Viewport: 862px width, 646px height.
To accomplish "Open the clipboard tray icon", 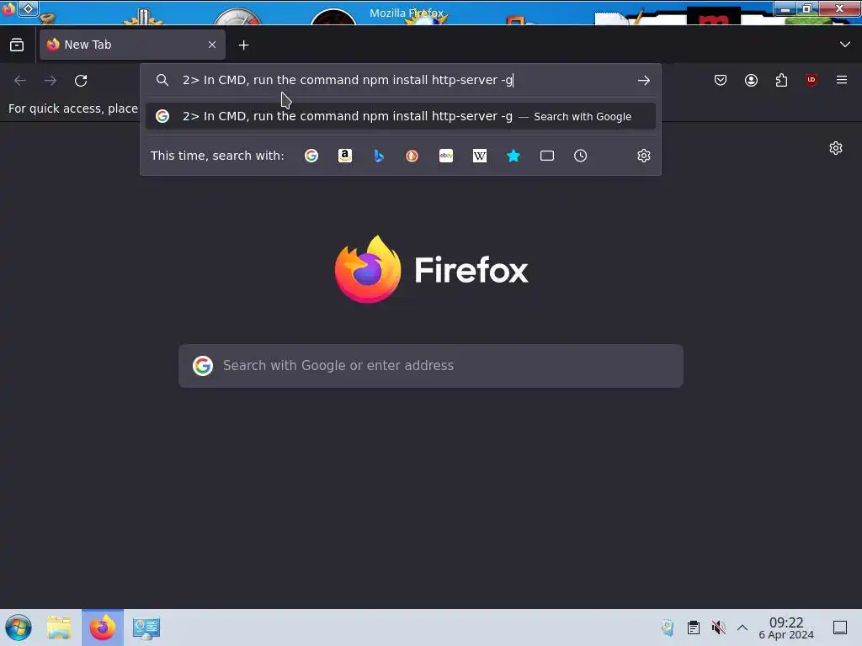I will click(x=694, y=627).
